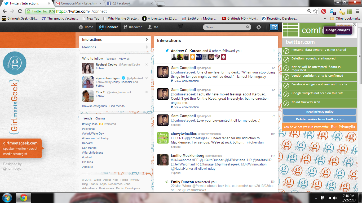Open the EarthPorn bookmark

click(200, 19)
